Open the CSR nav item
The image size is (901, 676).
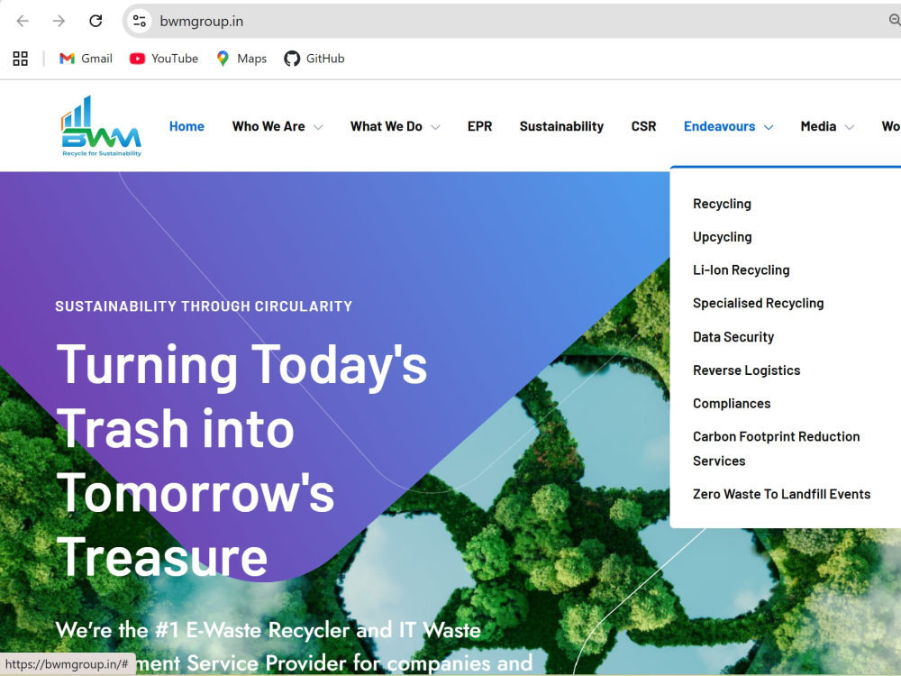[643, 126]
